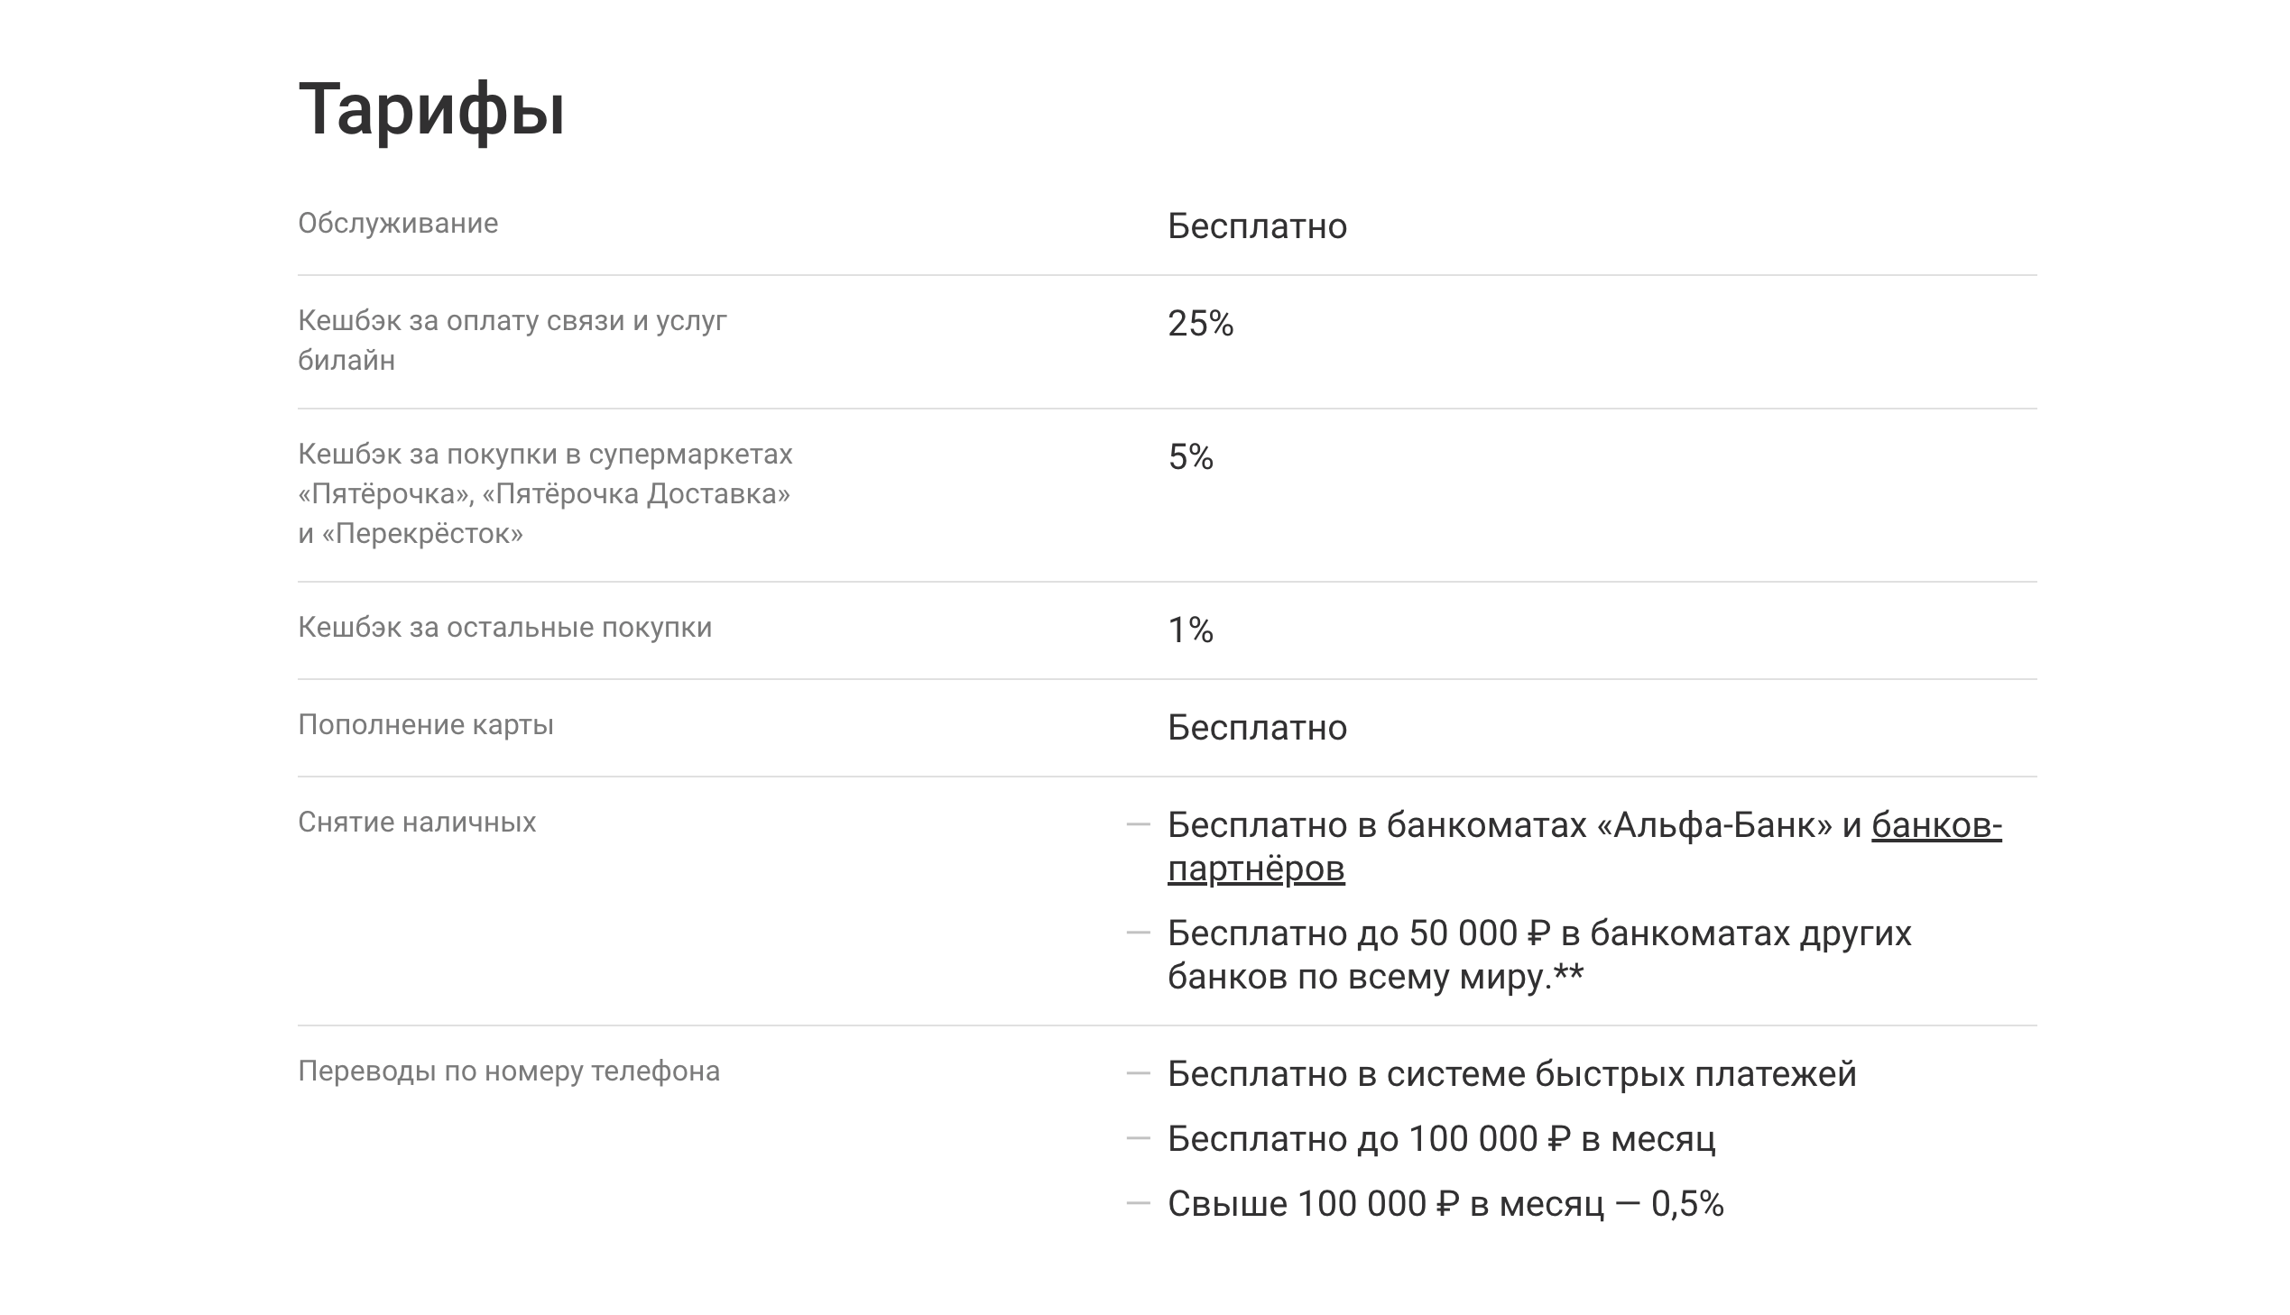The height and width of the screenshot is (1315, 2290).
Task: Click the Переводы по номеру телефона label
Action: coord(509,1071)
